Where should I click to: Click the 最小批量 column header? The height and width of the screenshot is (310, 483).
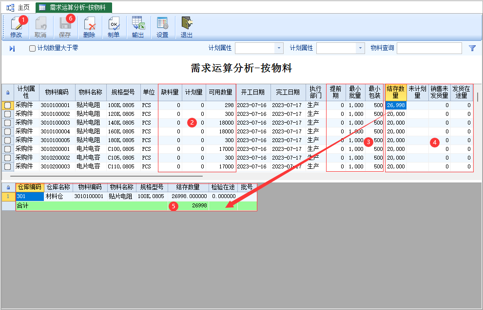pos(355,92)
